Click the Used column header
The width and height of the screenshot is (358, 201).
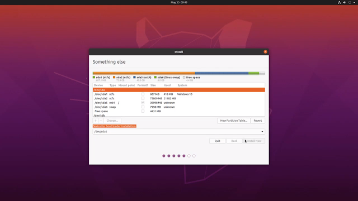point(167,85)
